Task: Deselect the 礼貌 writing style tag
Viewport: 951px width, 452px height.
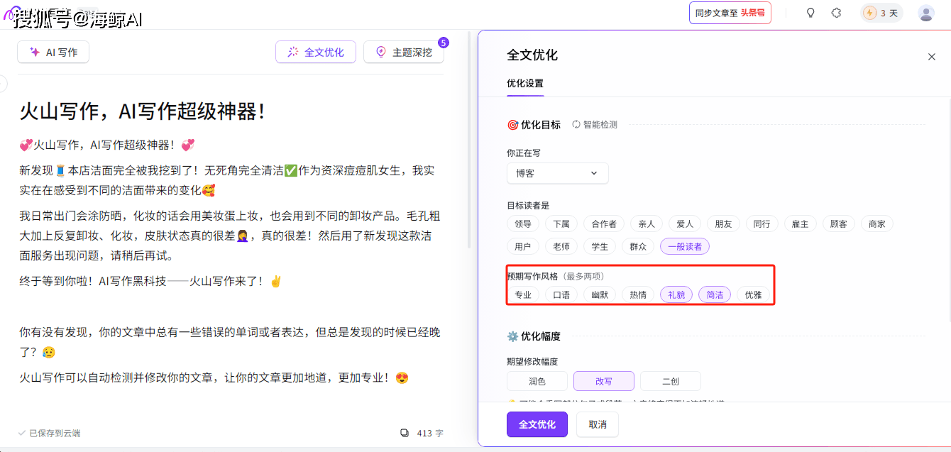Action: coord(676,294)
